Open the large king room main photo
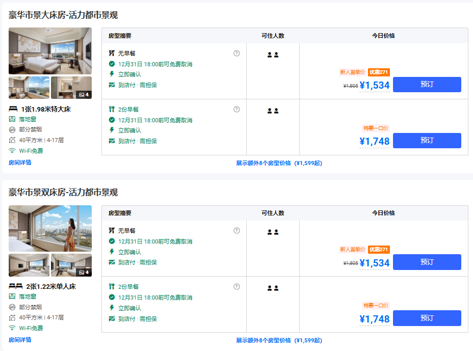 (50, 51)
